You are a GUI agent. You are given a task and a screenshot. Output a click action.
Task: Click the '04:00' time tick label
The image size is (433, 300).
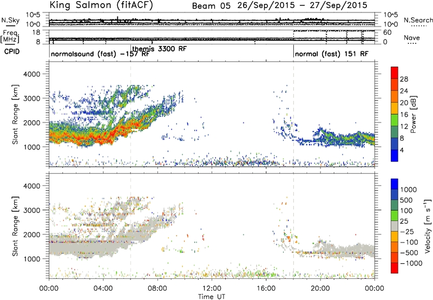[x=103, y=289]
